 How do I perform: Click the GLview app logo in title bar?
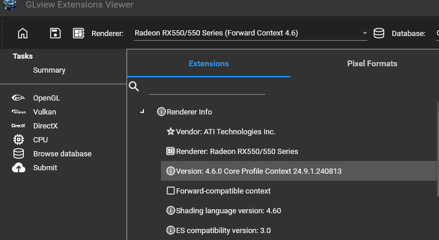10,5
